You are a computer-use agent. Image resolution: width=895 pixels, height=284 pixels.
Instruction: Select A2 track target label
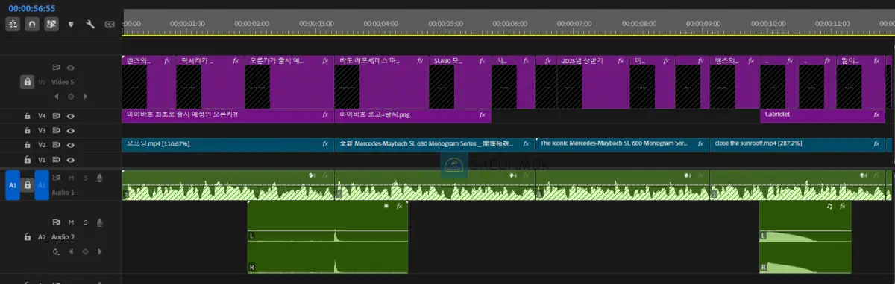pyautogui.click(x=43, y=237)
